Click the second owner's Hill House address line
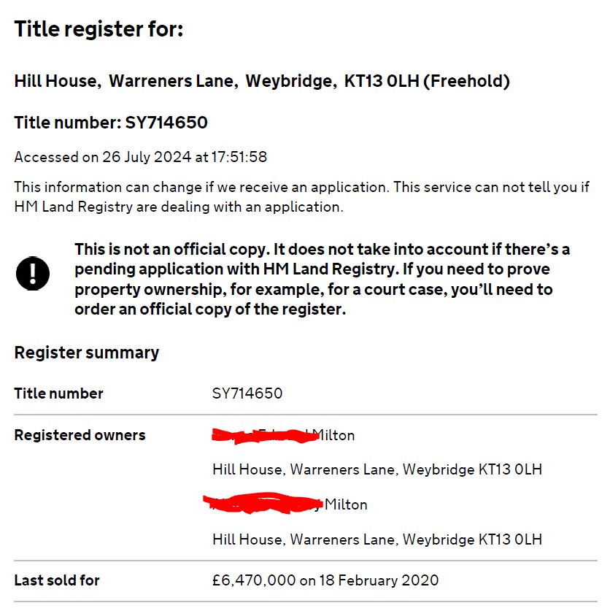The width and height of the screenshot is (610, 611). tap(377, 539)
